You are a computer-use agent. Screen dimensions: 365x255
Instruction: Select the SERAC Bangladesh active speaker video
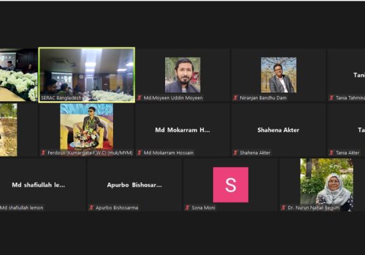point(87,75)
